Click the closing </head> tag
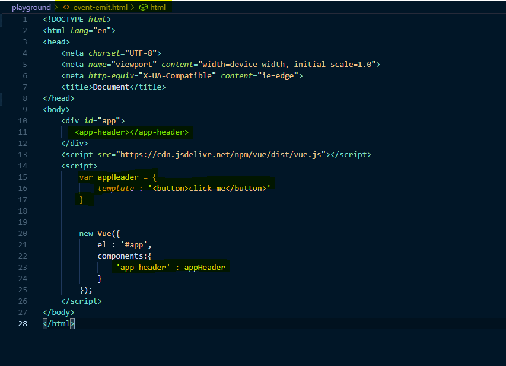 pos(58,98)
